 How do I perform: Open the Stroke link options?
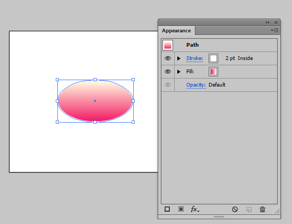click(x=195, y=58)
